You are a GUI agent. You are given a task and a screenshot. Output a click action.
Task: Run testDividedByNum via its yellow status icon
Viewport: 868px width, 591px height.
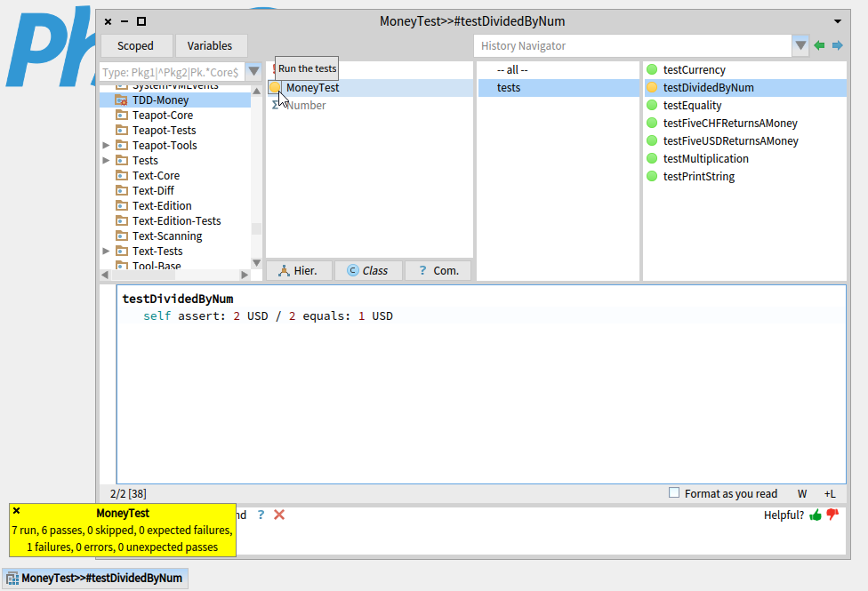[652, 87]
